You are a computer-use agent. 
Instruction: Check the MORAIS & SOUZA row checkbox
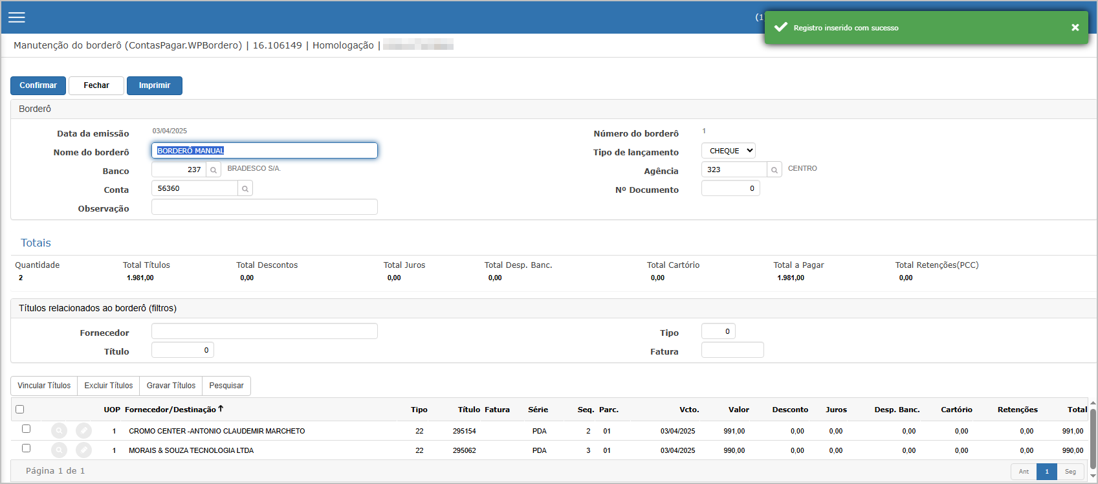click(x=27, y=448)
